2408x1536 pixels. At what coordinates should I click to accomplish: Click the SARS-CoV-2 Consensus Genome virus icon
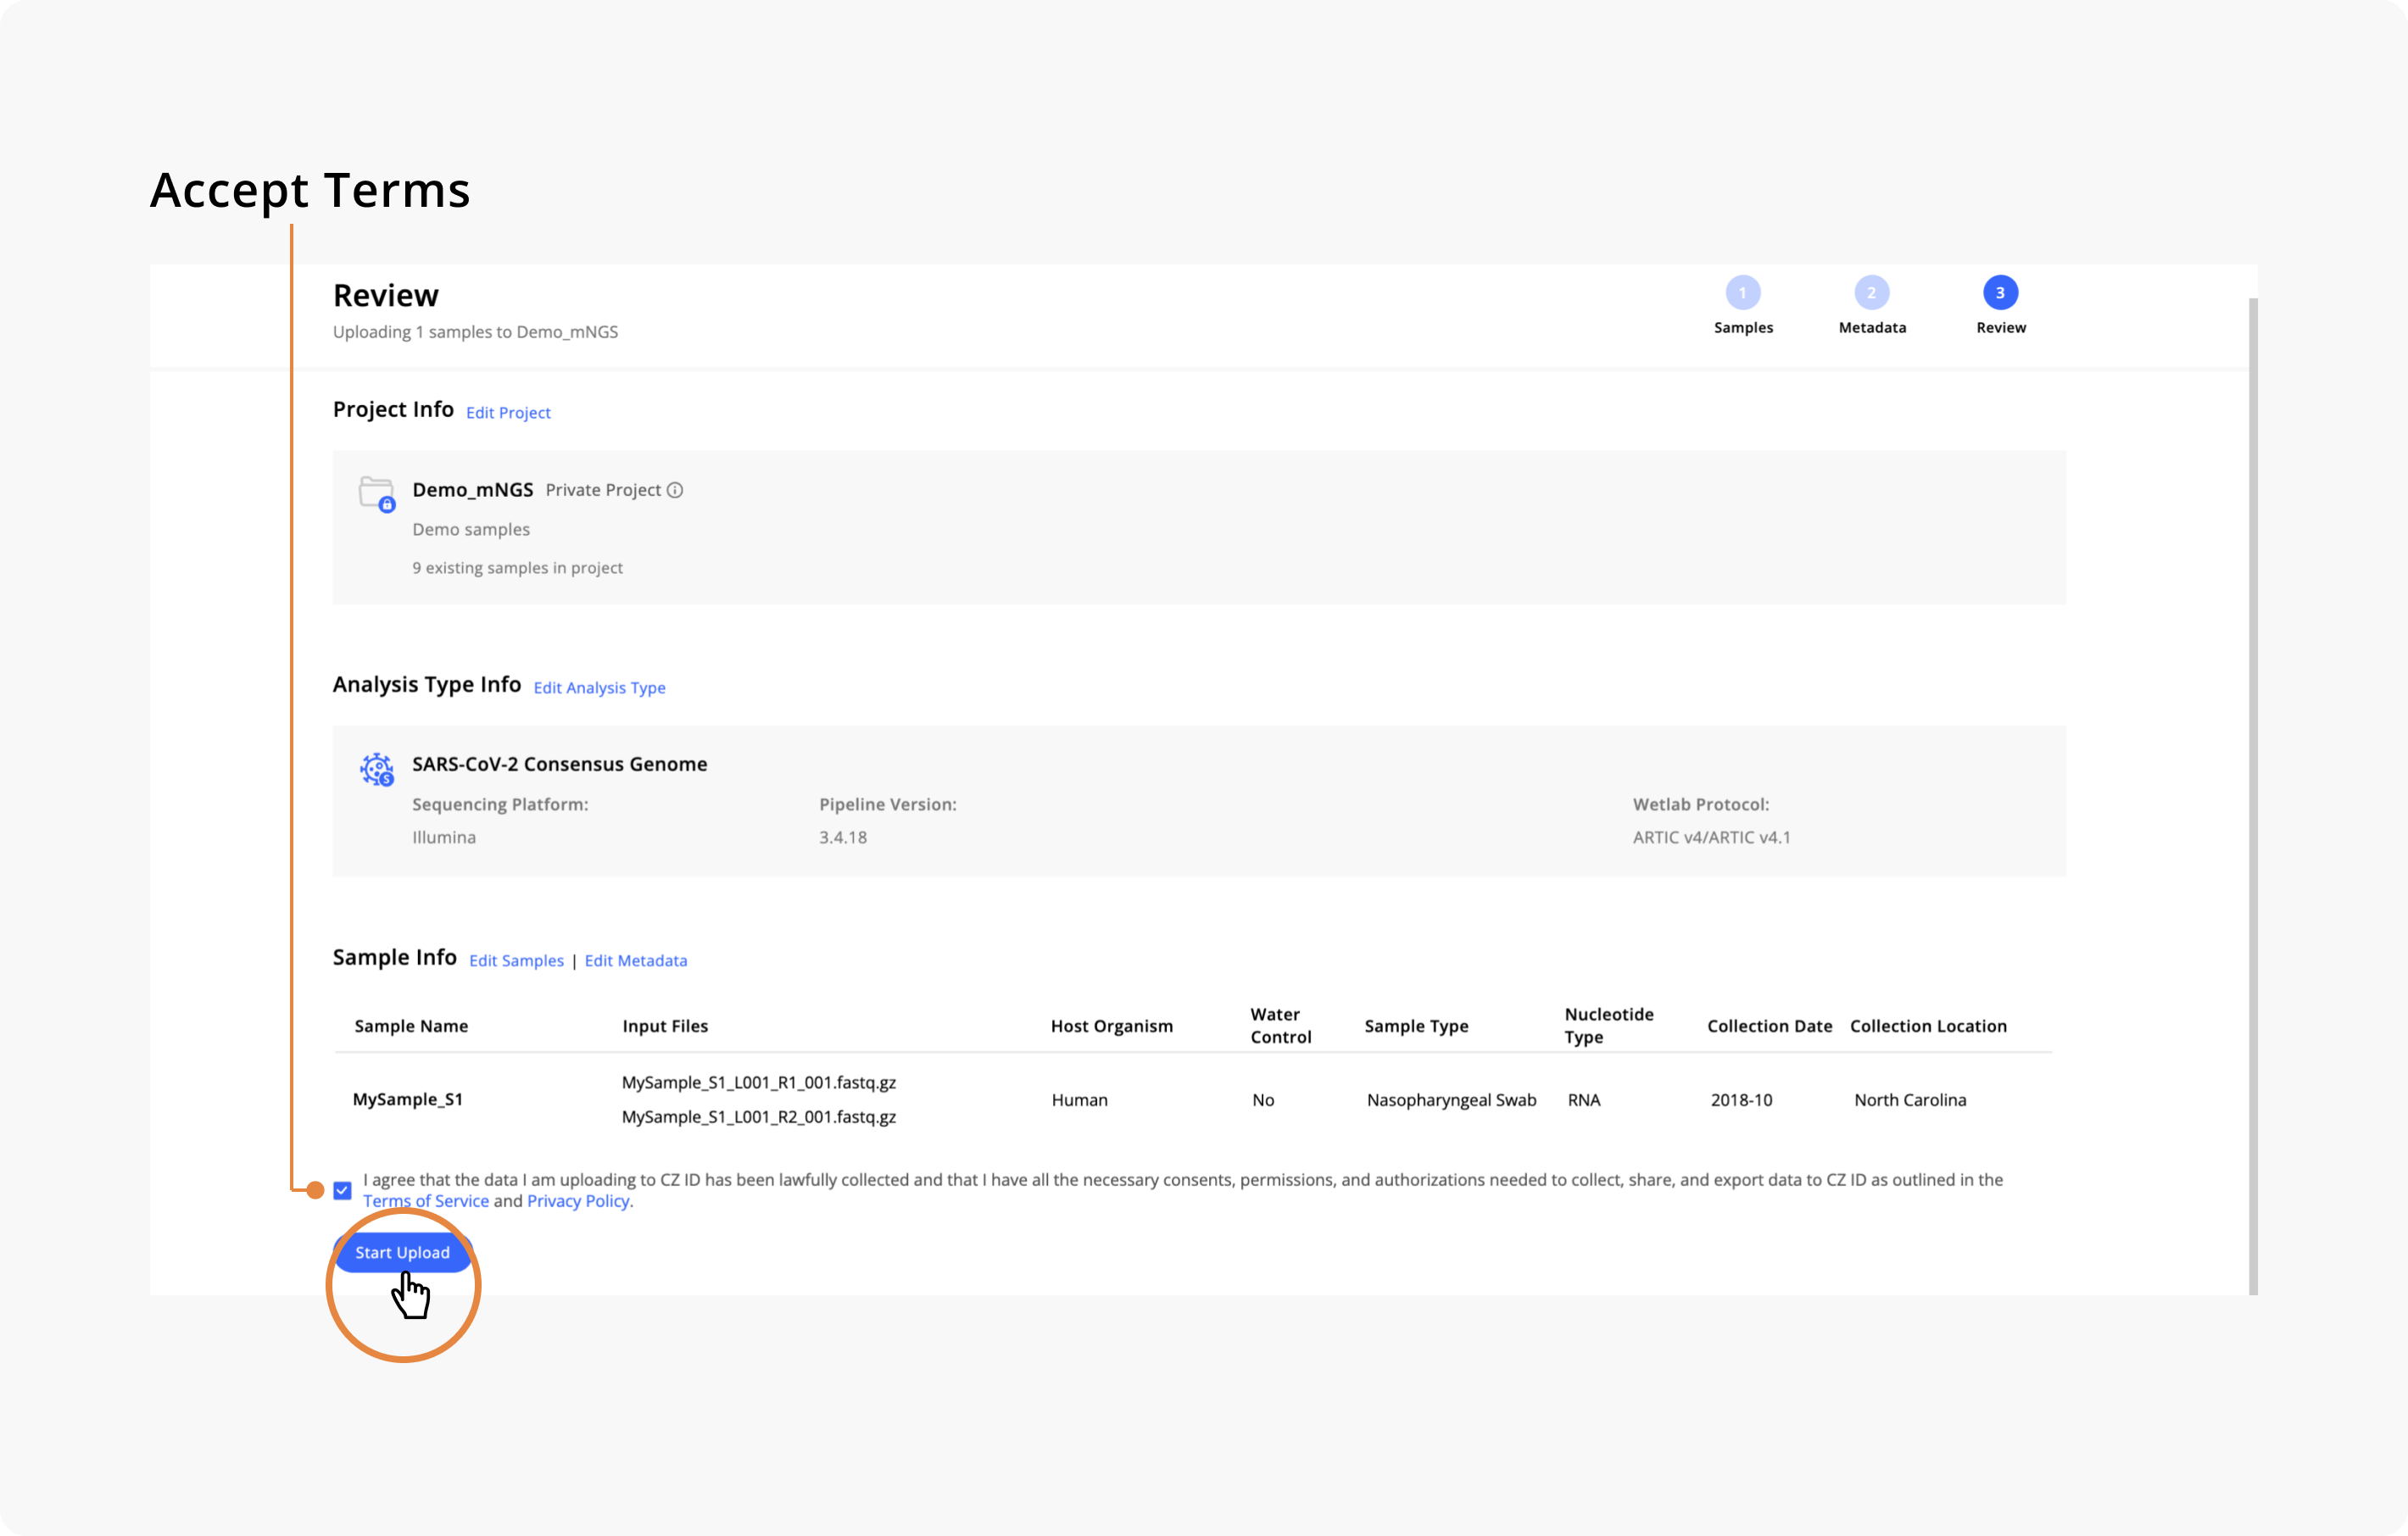click(377, 769)
